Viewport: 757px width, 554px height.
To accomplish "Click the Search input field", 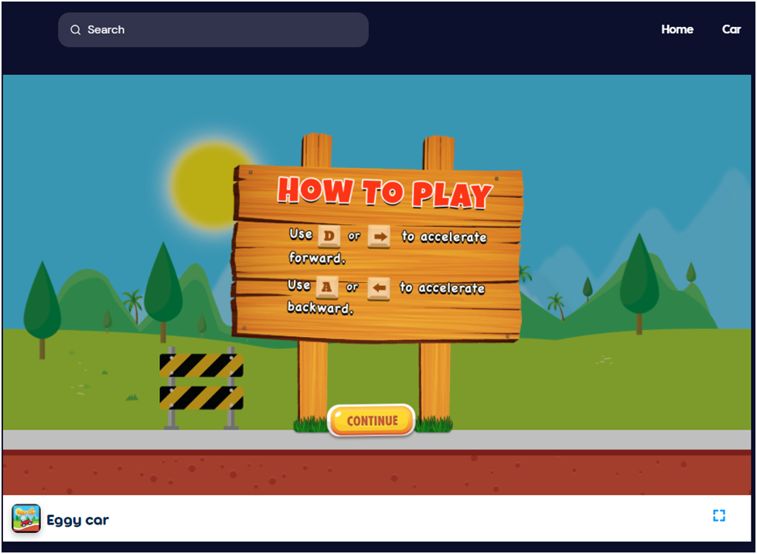I will (213, 30).
